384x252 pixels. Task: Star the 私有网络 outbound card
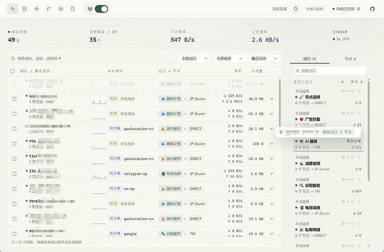click(343, 224)
